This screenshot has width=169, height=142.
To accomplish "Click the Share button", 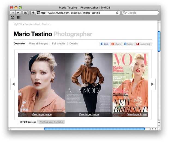I will pyautogui.click(x=116, y=44).
